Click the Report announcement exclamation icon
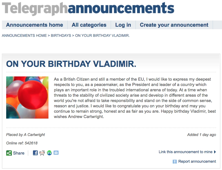 175,162
